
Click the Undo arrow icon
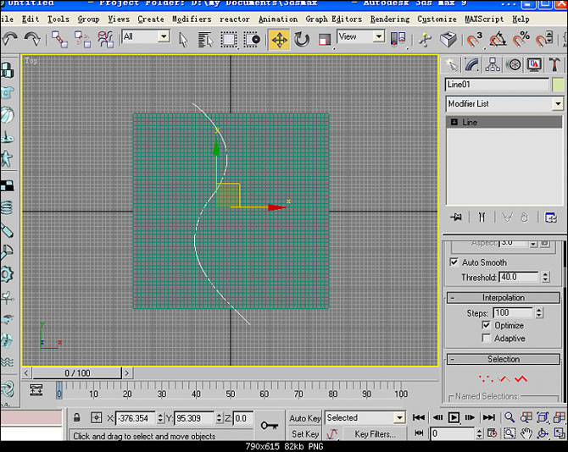click(x=10, y=39)
